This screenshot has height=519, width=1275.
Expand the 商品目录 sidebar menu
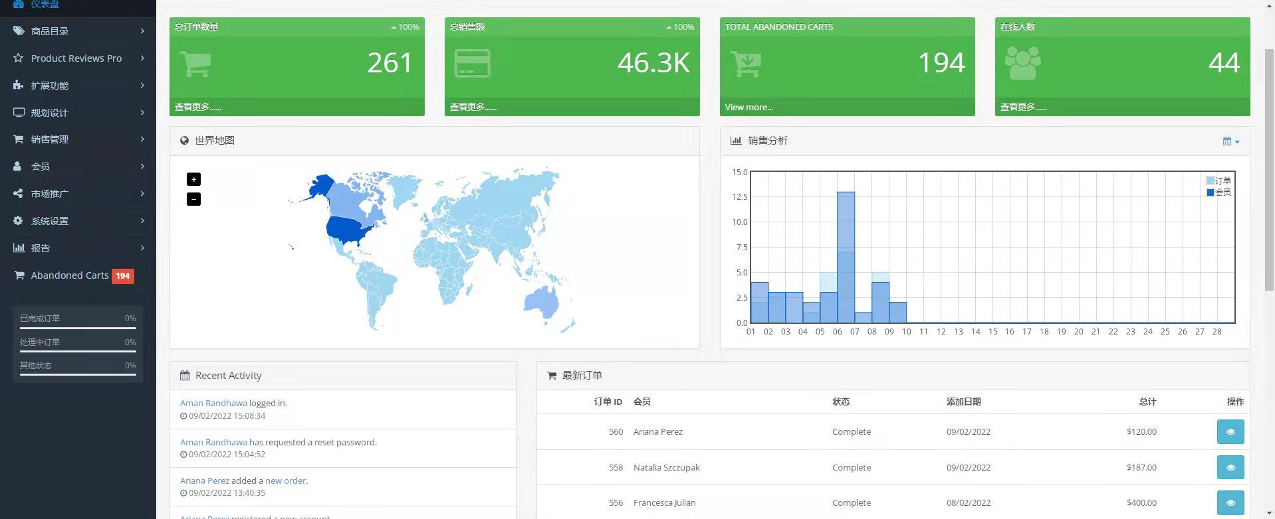pos(78,31)
